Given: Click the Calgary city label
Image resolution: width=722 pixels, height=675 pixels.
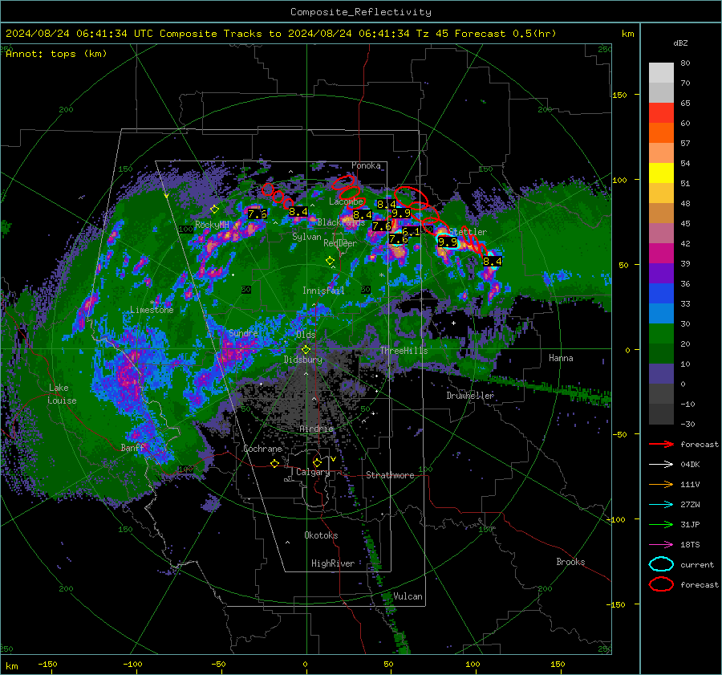Looking at the screenshot, I should [313, 472].
